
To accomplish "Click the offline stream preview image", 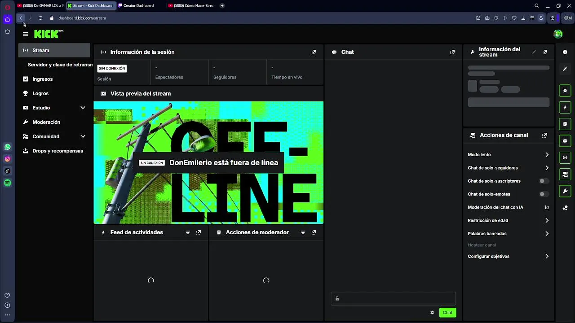I will pos(208,162).
